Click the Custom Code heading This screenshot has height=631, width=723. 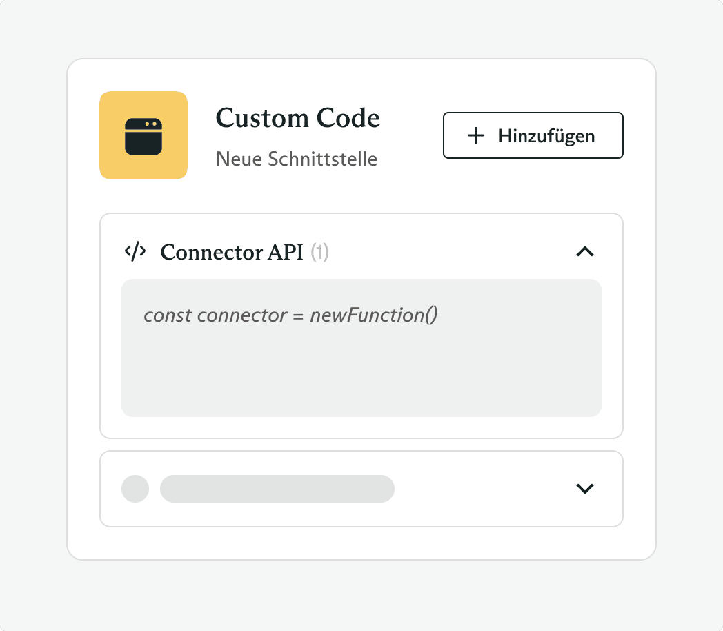coord(297,118)
